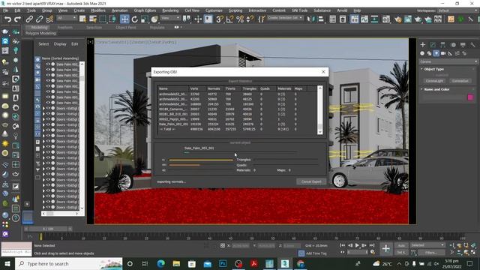
Task: Open the Motion command panel tab
Action: click(453, 45)
